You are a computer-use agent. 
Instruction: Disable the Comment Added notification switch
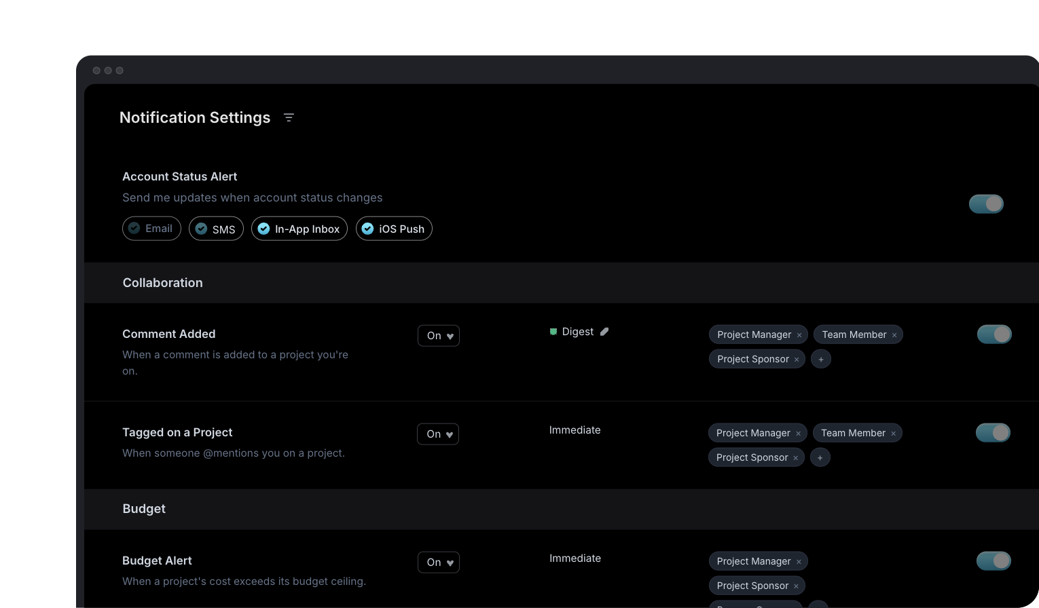[x=994, y=334]
